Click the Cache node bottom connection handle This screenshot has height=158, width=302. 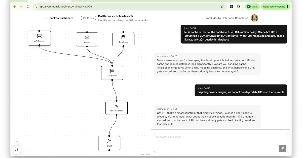pyautogui.click(x=87, y=46)
